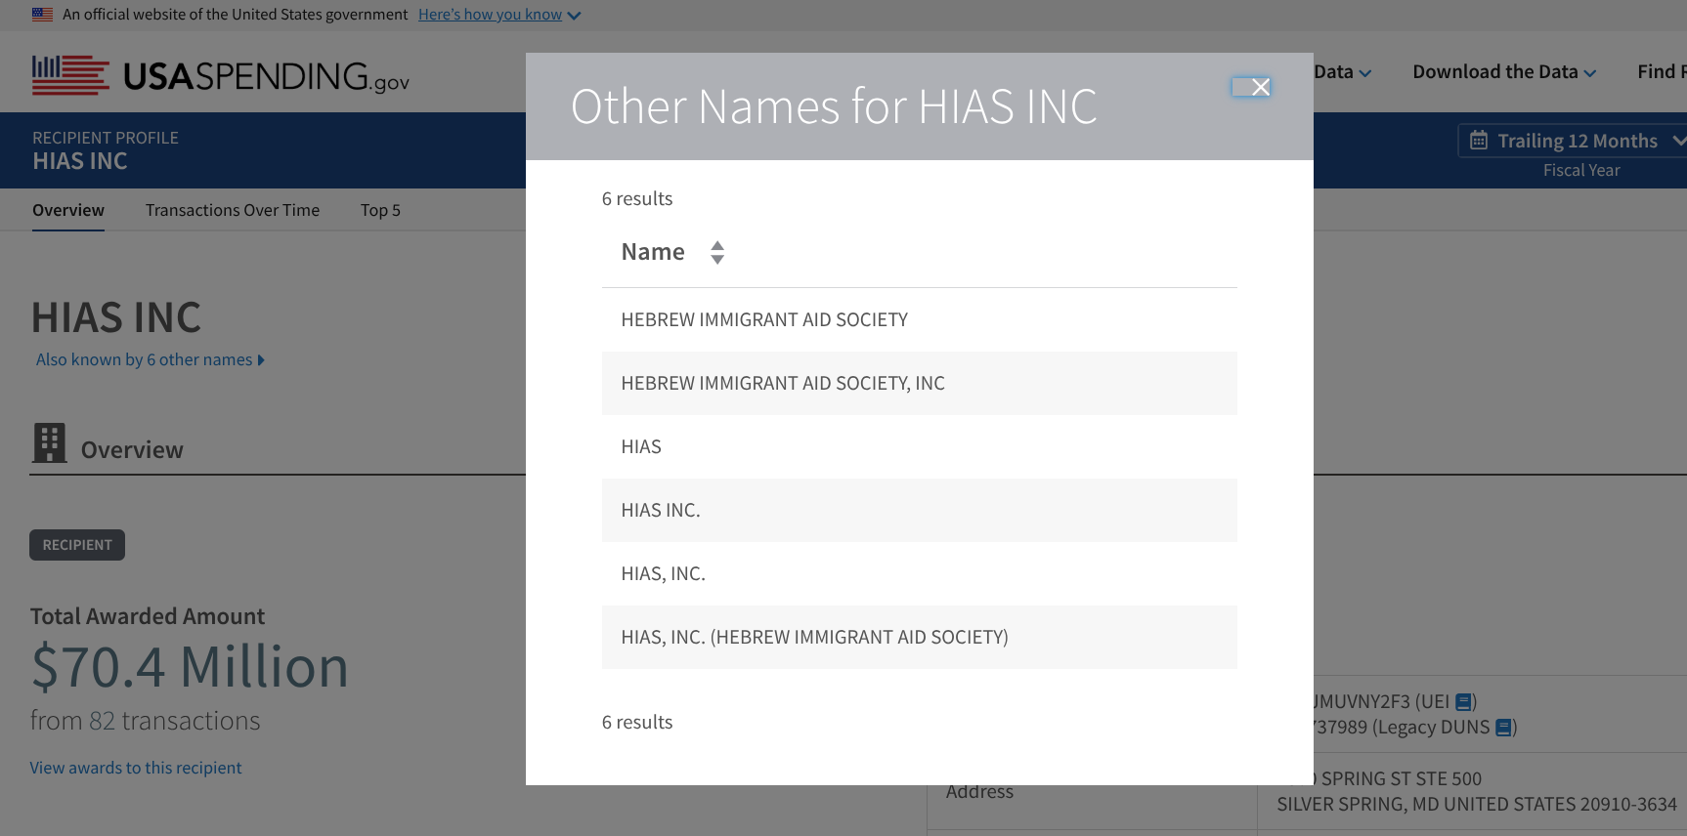Click the Name column header
The width and height of the screenshot is (1687, 836).
(x=653, y=252)
